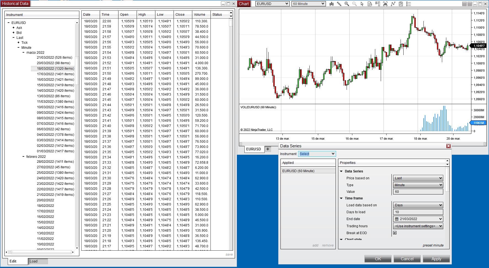This screenshot has width=489, height=268.
Task: Click the bar-chart indicators icon in toolbar
Action: (x=385, y=4)
